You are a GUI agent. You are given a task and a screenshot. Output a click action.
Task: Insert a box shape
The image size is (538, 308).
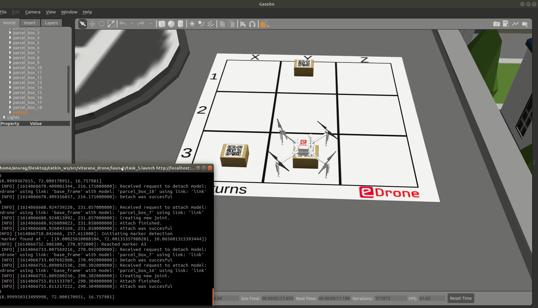(162, 24)
